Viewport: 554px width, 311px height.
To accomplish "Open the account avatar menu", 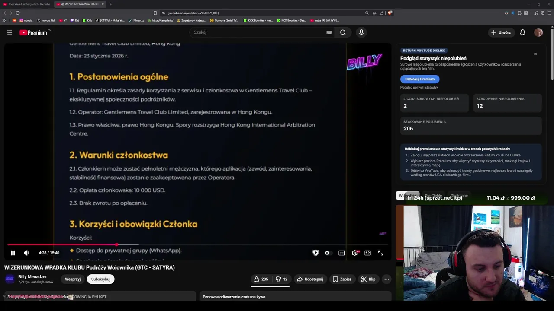I will coord(538,32).
